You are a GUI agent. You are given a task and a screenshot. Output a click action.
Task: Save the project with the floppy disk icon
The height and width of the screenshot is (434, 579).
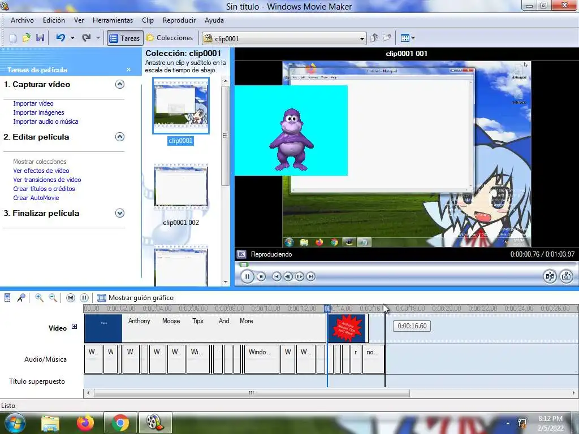[x=40, y=38]
